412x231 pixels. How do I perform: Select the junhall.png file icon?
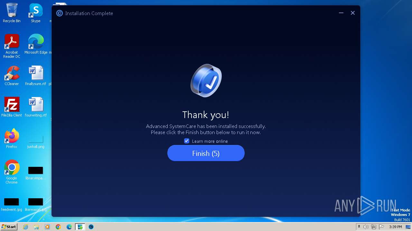[36, 141]
